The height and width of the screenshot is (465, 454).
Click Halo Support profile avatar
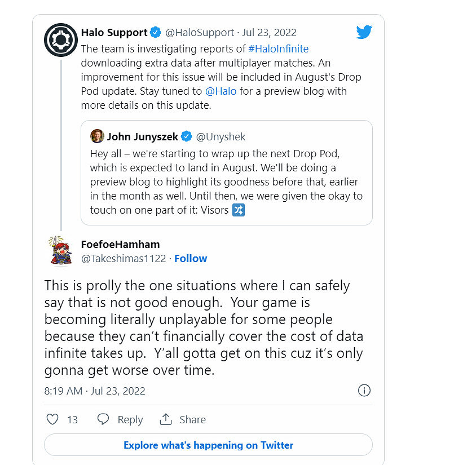tap(61, 40)
